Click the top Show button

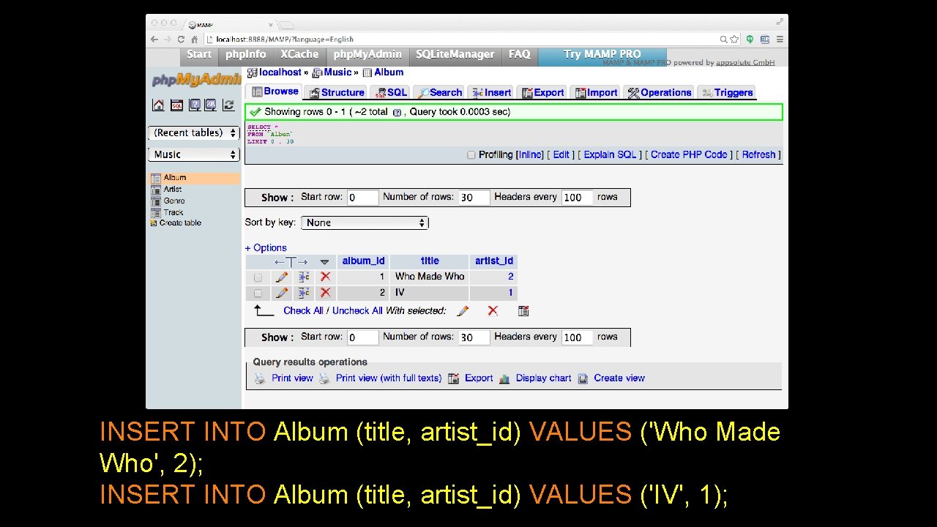point(277,198)
